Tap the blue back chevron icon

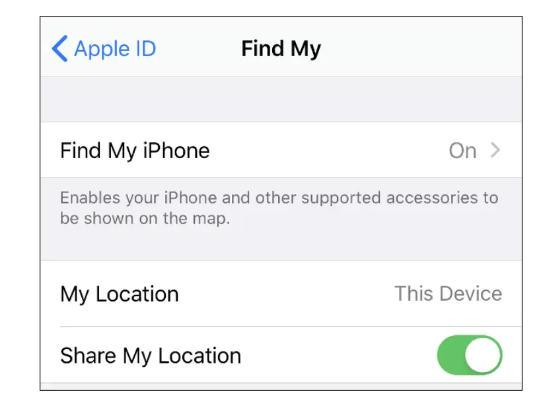(x=59, y=49)
